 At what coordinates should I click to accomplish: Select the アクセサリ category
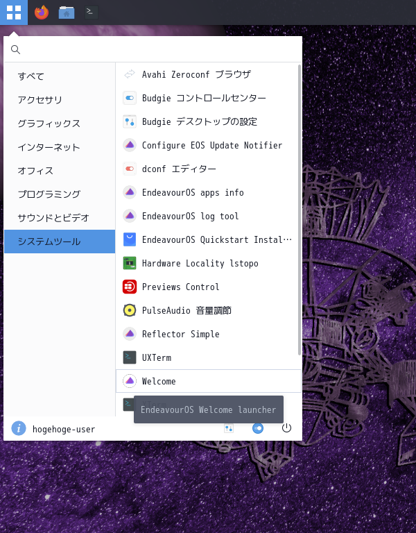point(60,100)
